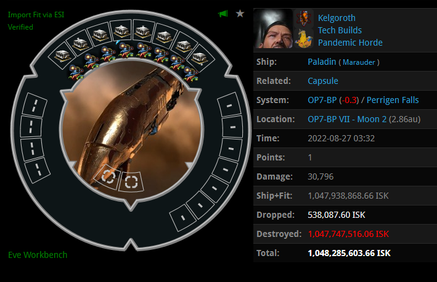Open the related Capsule kill link
The height and width of the screenshot is (282, 437).
click(x=323, y=81)
